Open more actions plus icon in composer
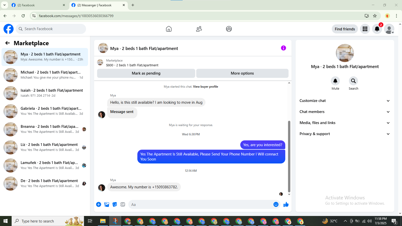The image size is (402, 226). [99, 204]
